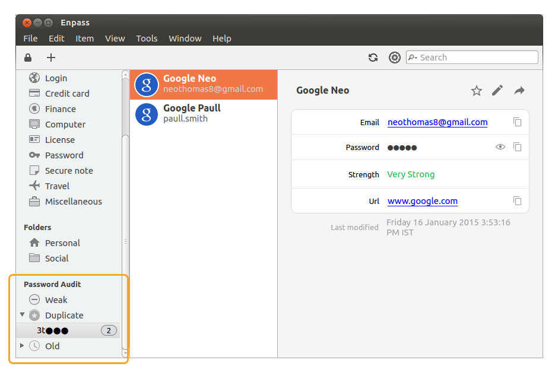Lock the Enpass vault with padlock icon
This screenshot has width=558, height=389.
click(28, 58)
